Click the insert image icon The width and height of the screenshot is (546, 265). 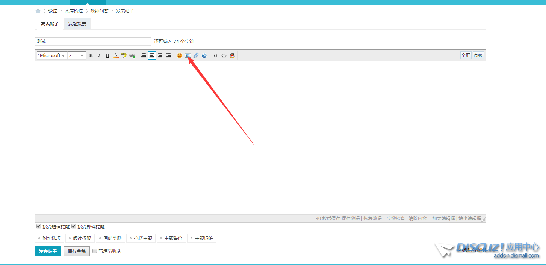(x=188, y=55)
